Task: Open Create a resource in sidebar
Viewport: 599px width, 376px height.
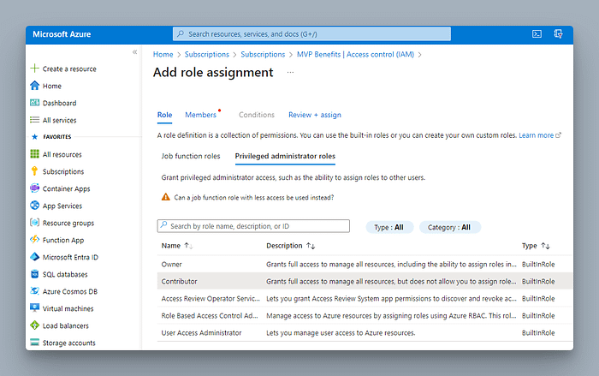Action: (69, 69)
